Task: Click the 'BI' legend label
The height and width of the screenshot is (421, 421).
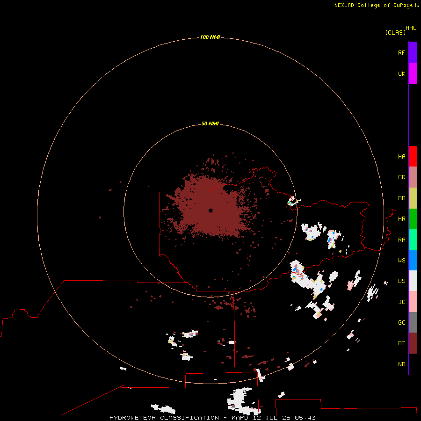Action: pos(401,343)
